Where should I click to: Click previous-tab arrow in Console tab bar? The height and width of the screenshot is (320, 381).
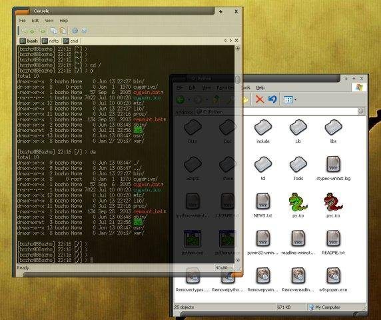coord(225,41)
